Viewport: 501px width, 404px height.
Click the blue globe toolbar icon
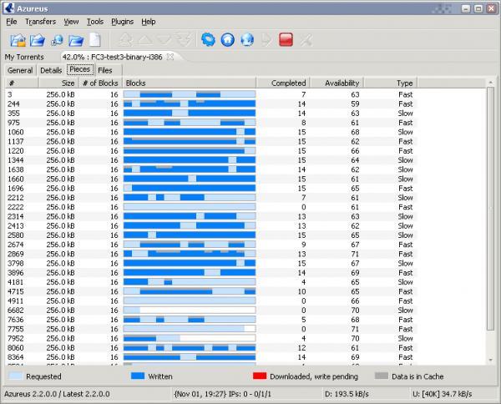click(247, 40)
